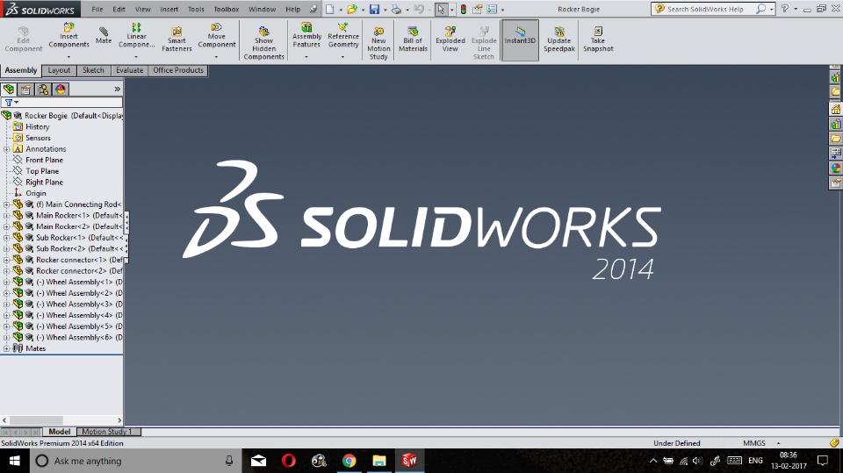Click the Save icon
Image resolution: width=843 pixels, height=473 pixels.
[x=374, y=9]
